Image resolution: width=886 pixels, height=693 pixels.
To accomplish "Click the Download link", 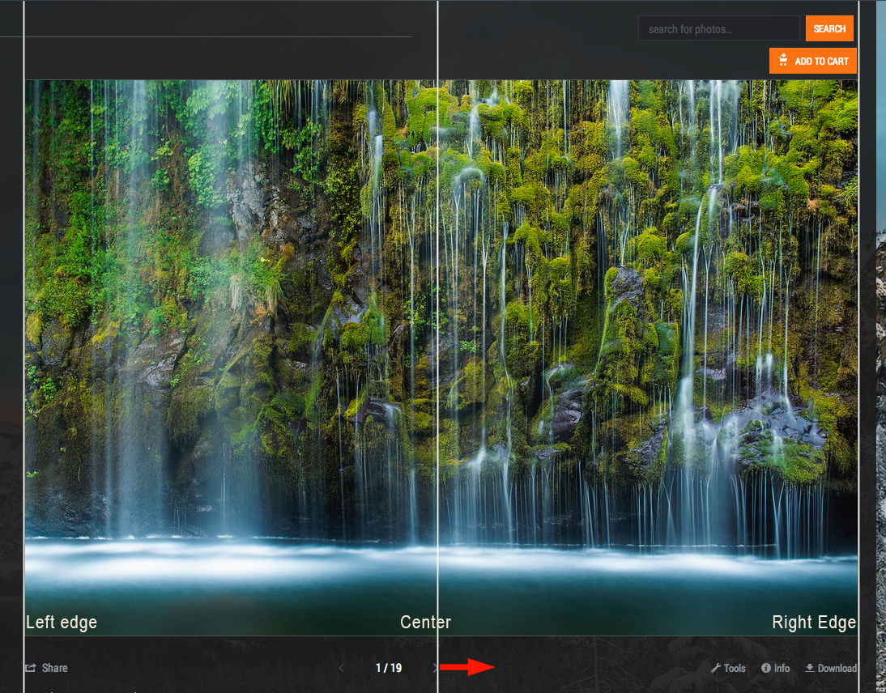I will [x=831, y=668].
